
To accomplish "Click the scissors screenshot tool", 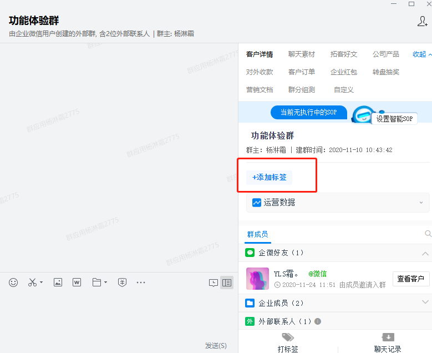I will click(32, 283).
